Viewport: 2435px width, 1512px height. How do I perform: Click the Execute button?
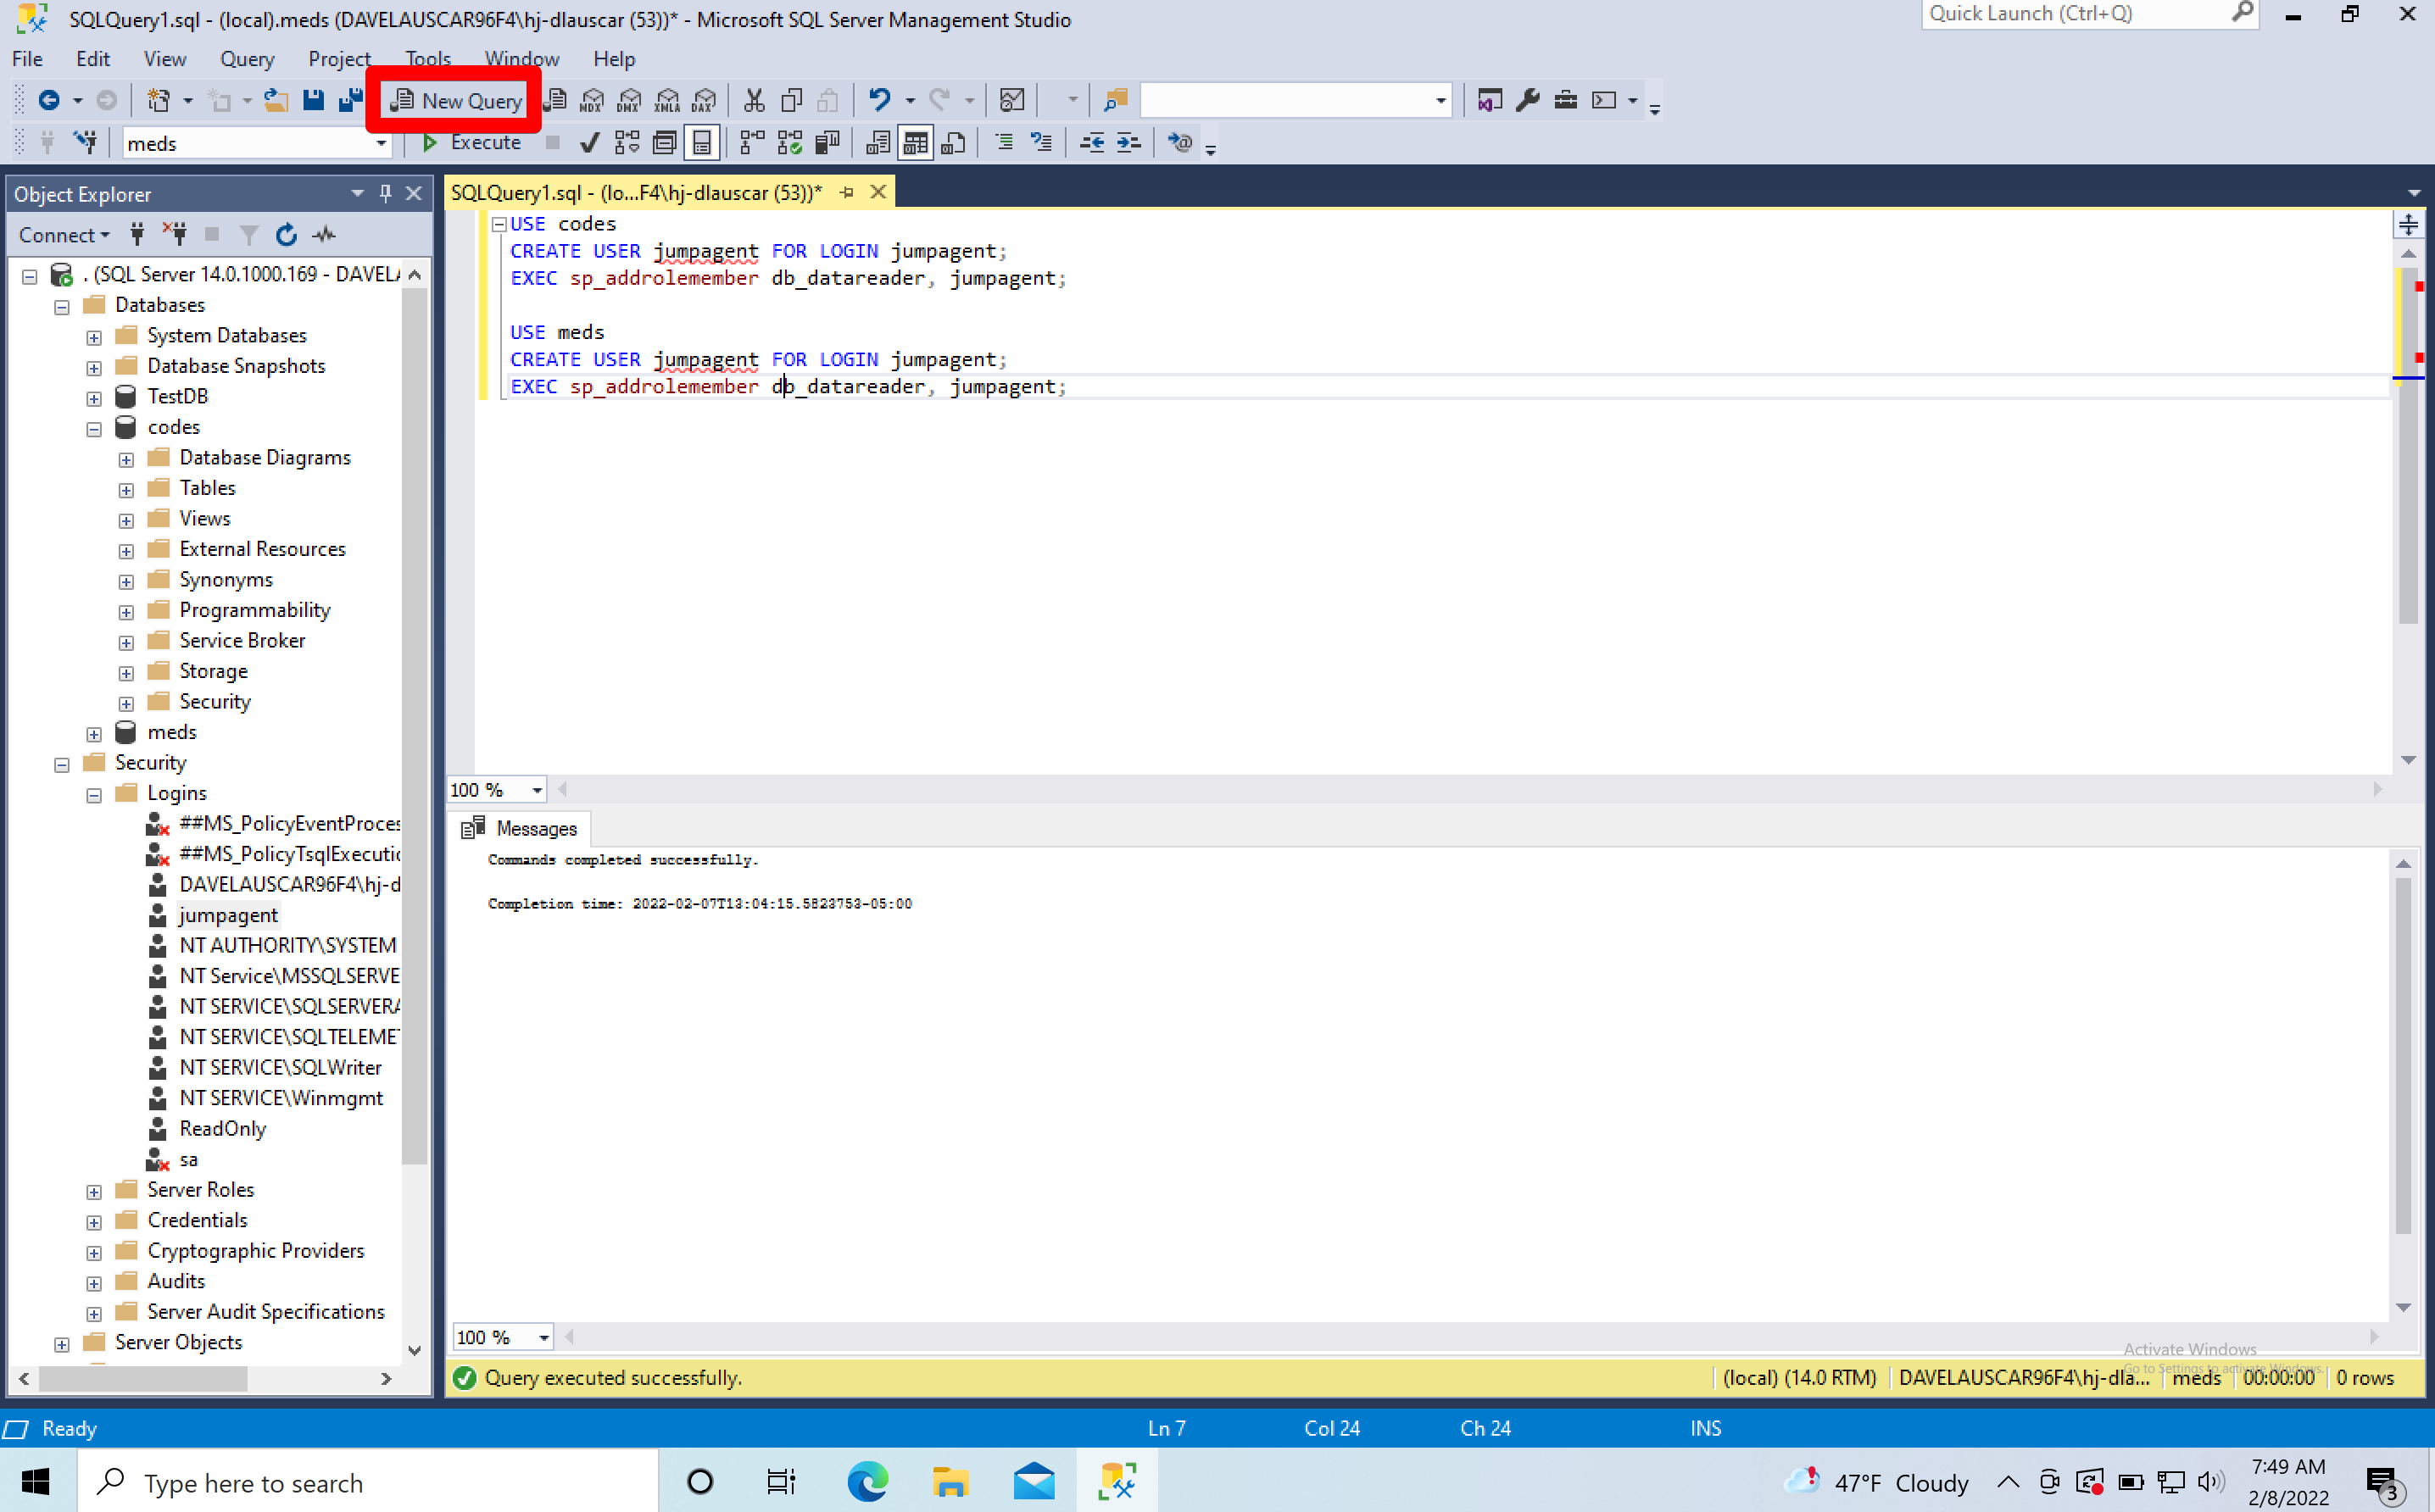coord(471,143)
